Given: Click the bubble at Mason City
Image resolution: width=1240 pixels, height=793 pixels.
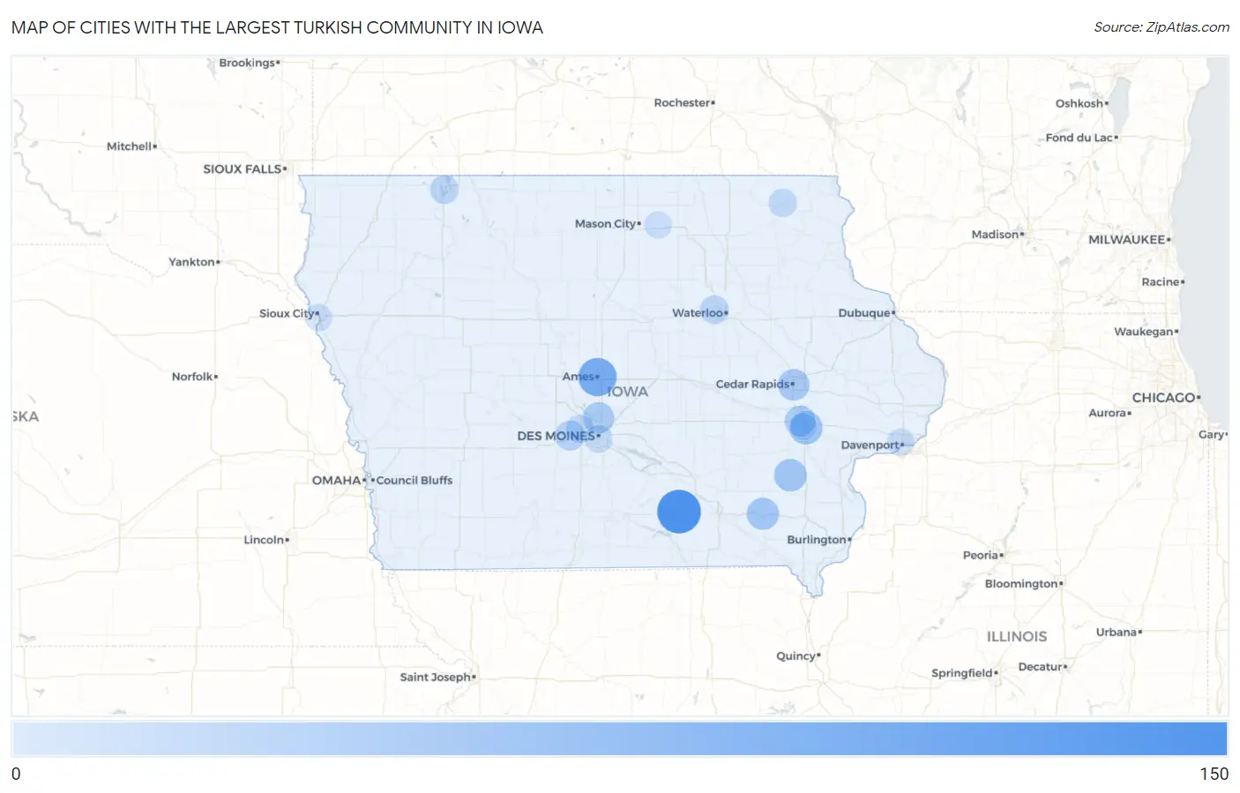Looking at the screenshot, I should pos(657,224).
